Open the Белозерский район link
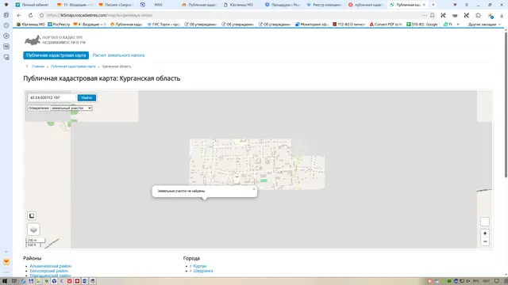This screenshot has width=508, height=285. pyautogui.click(x=49, y=271)
